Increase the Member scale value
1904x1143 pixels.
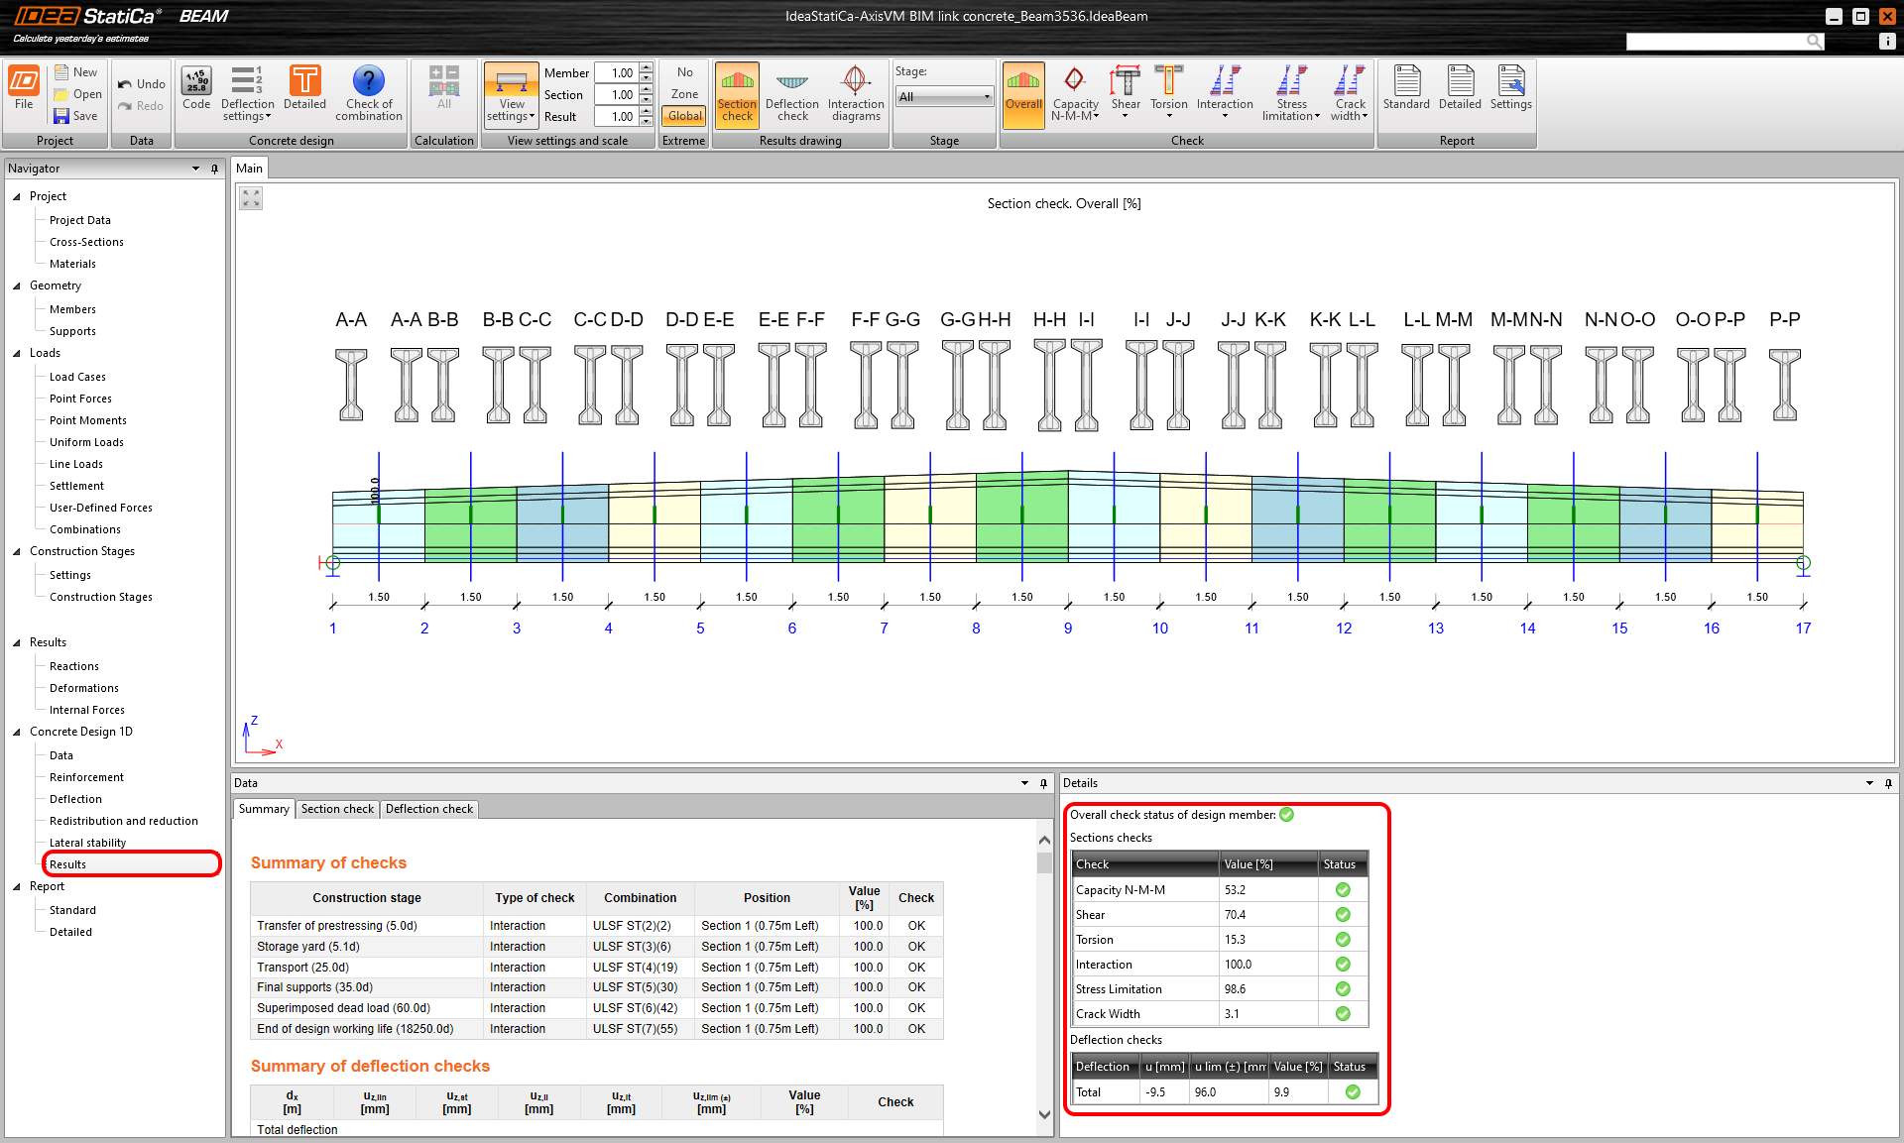[647, 67]
